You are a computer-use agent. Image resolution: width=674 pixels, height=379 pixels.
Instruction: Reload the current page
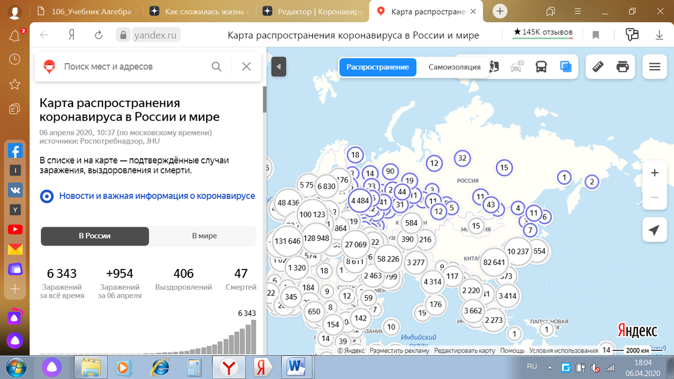98,35
